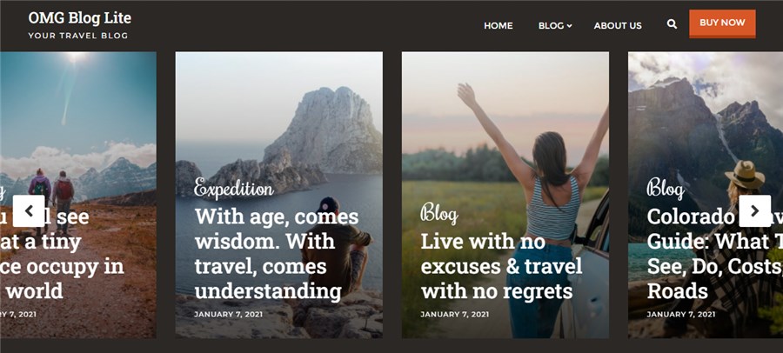Read 'Live with no excuses' post
Image resolution: width=783 pixels, height=353 pixels.
[x=501, y=266]
